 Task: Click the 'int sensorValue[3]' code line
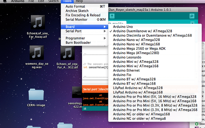click(96, 67)
